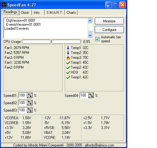
Task: Click the Speed04 percentage field
Action: click(x=84, y=95)
